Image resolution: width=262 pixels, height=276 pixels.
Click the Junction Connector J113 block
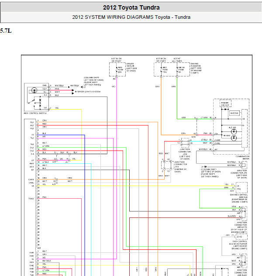167,165
